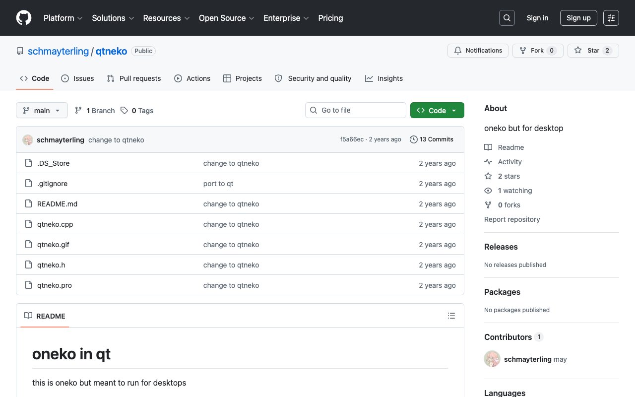Expand the Enterprise dropdown
The image size is (635, 397).
coord(286,18)
